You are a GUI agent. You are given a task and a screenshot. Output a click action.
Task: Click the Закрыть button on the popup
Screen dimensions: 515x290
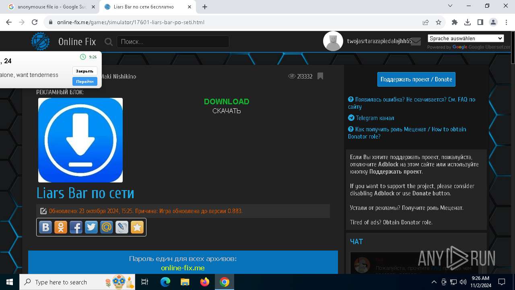84,71
